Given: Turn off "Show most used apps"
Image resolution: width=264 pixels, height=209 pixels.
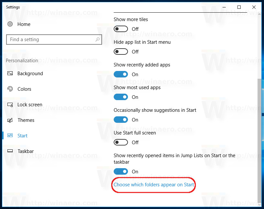Looking at the screenshot, I should [121, 97].
